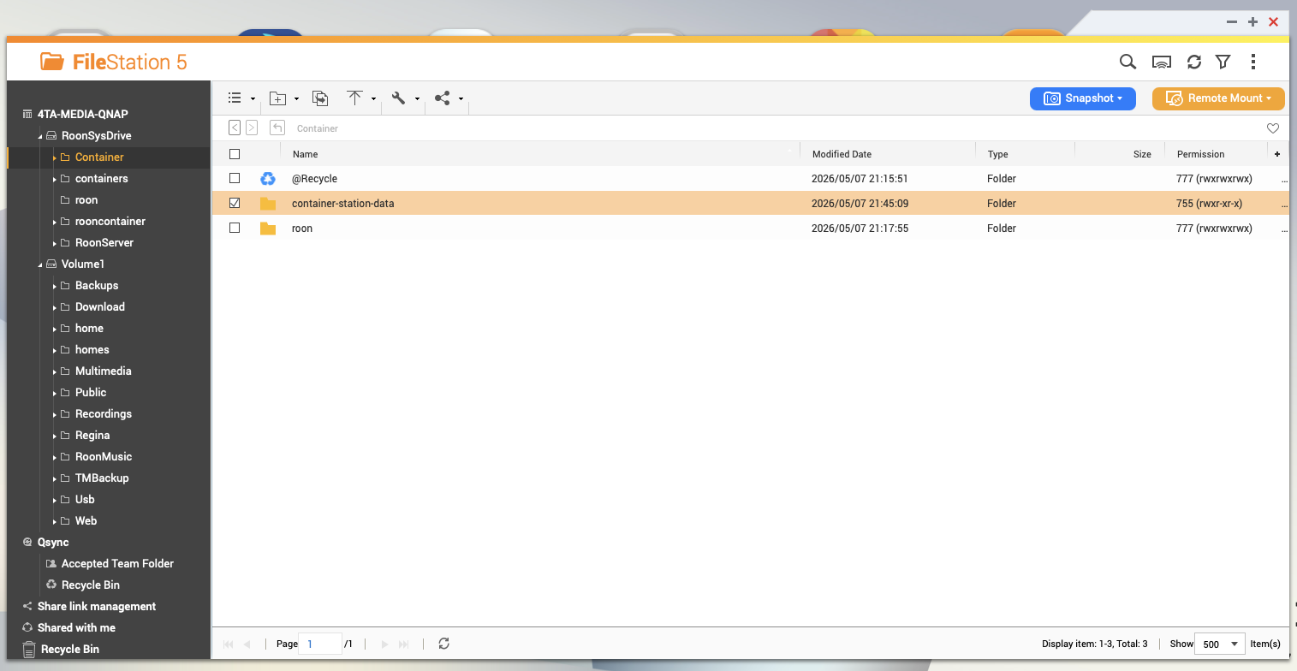Click the next page pagination arrow
Viewport: 1297px width, 671px height.
click(384, 644)
